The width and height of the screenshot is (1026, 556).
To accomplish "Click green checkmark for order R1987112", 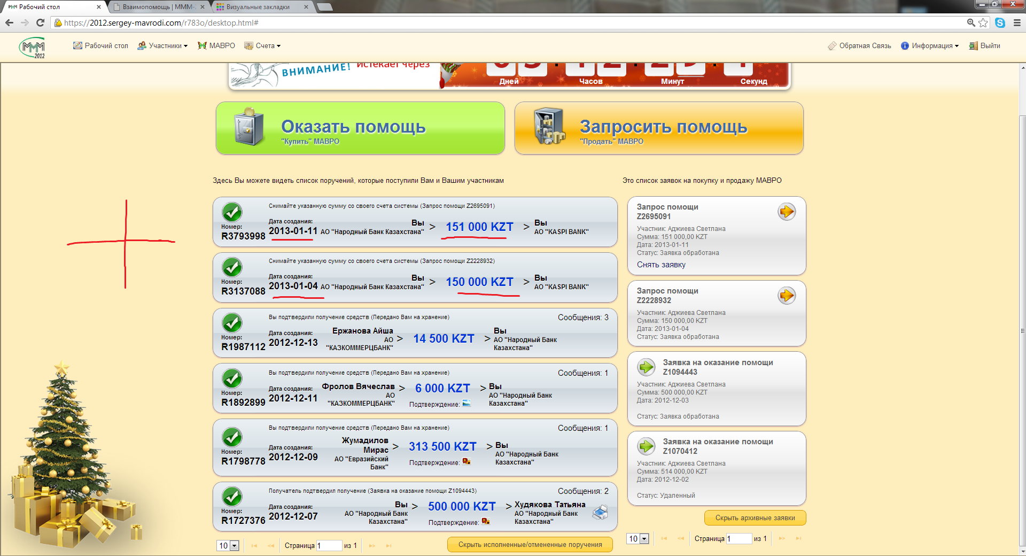I will (x=232, y=323).
